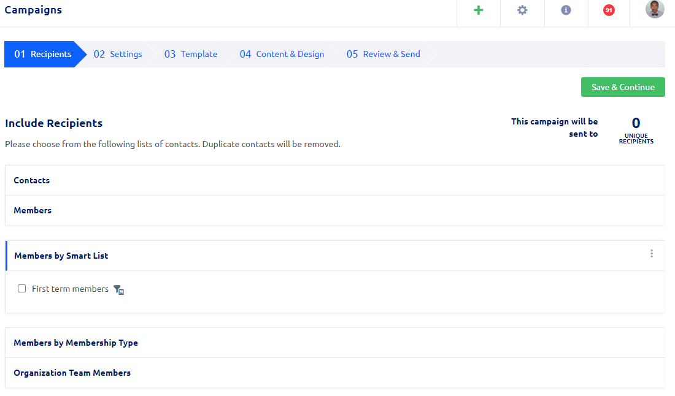Go to the 04 Content & Design step

[282, 54]
